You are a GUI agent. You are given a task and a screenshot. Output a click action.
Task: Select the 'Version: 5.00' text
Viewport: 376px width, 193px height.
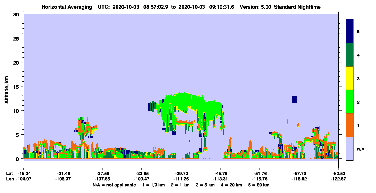coord(255,7)
